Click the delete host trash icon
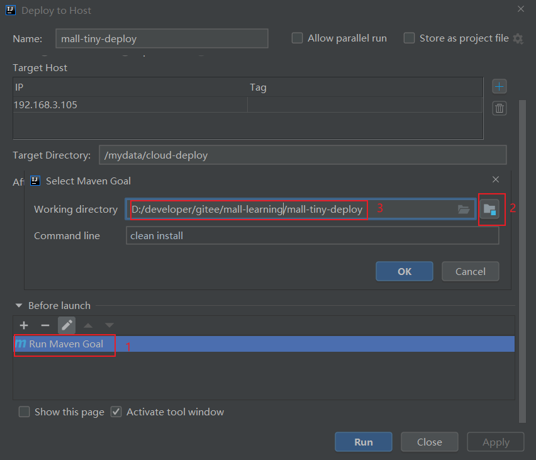 (x=500, y=108)
